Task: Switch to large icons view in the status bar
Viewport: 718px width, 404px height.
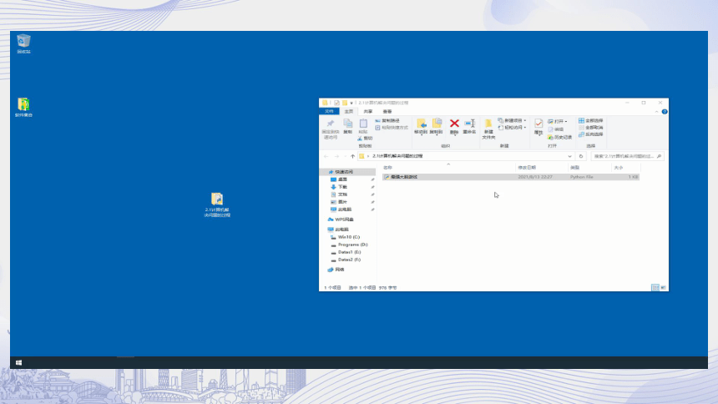Action: click(x=663, y=288)
